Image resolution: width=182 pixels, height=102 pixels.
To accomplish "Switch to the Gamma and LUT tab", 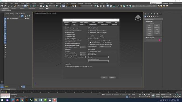I will [104, 25].
